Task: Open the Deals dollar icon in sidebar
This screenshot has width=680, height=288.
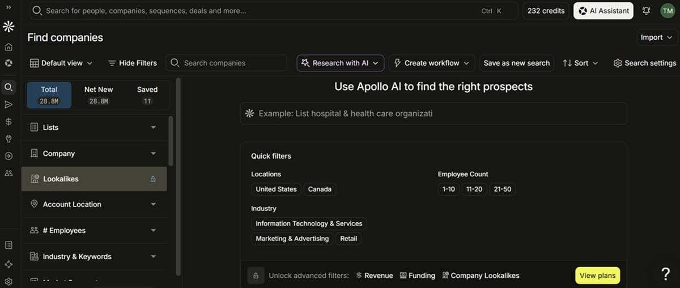Action: 8,121
